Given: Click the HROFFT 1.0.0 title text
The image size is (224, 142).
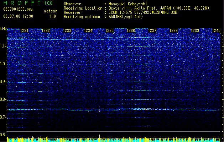Looking at the screenshot, I should (28, 3).
